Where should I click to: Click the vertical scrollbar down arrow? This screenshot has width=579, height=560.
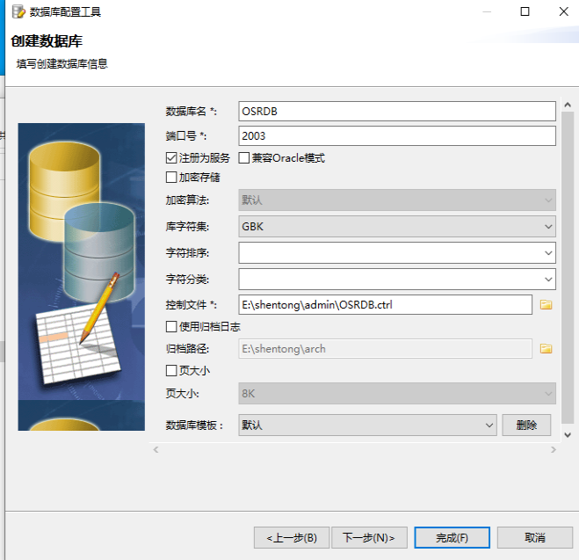click(568, 435)
